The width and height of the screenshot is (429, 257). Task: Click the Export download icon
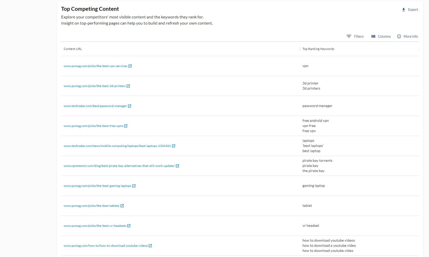coord(404,9)
